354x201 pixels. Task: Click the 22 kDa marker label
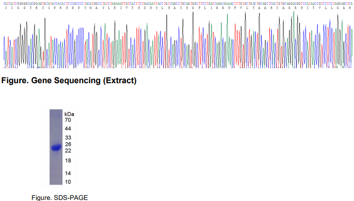[x=68, y=150]
